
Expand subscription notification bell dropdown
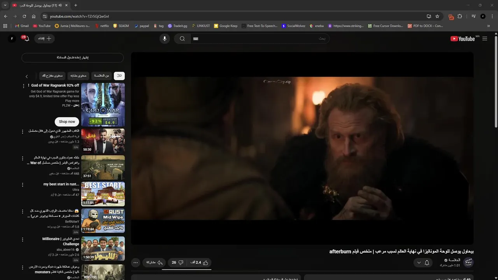[423, 262]
